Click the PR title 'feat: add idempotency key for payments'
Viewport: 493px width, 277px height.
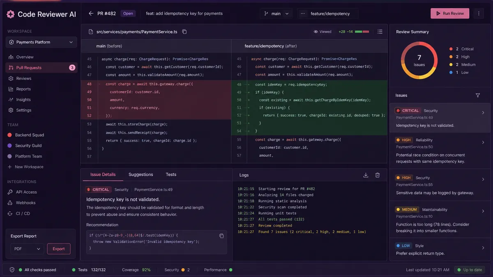pyautogui.click(x=184, y=14)
